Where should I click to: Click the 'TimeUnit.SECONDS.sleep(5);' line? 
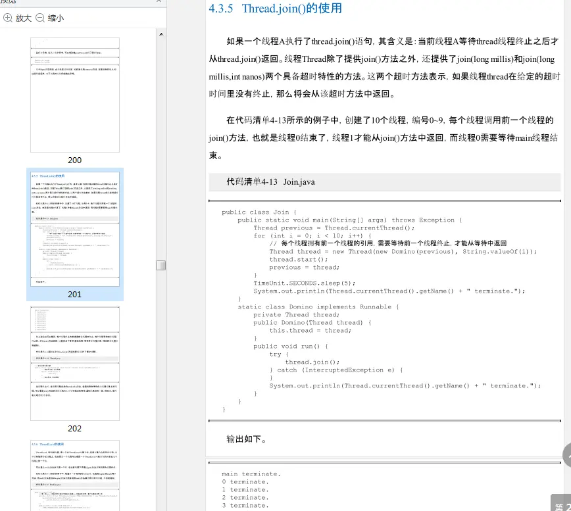(305, 283)
